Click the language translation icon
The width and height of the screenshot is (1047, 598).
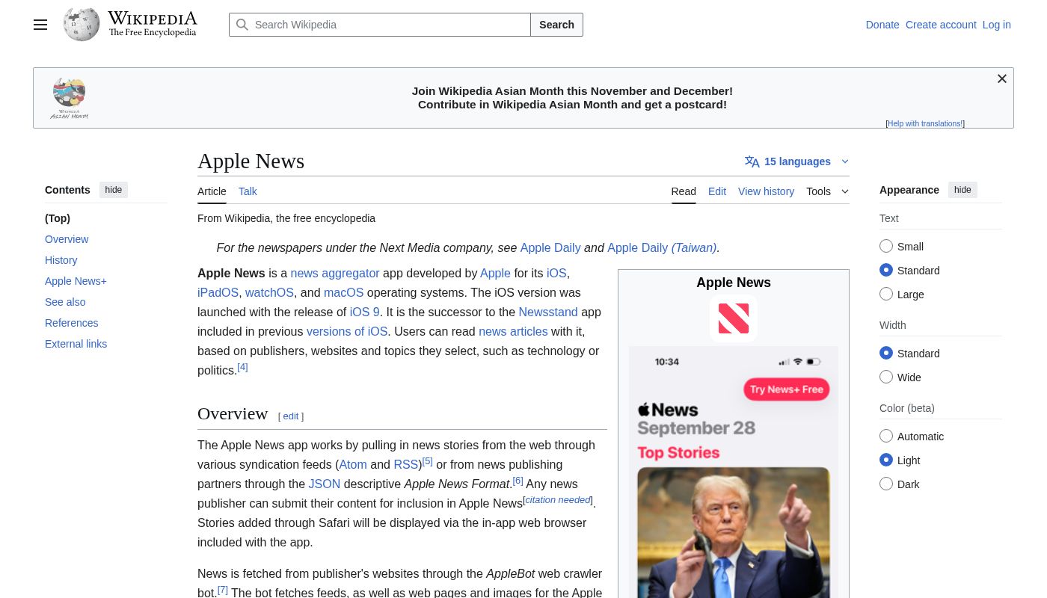click(752, 161)
